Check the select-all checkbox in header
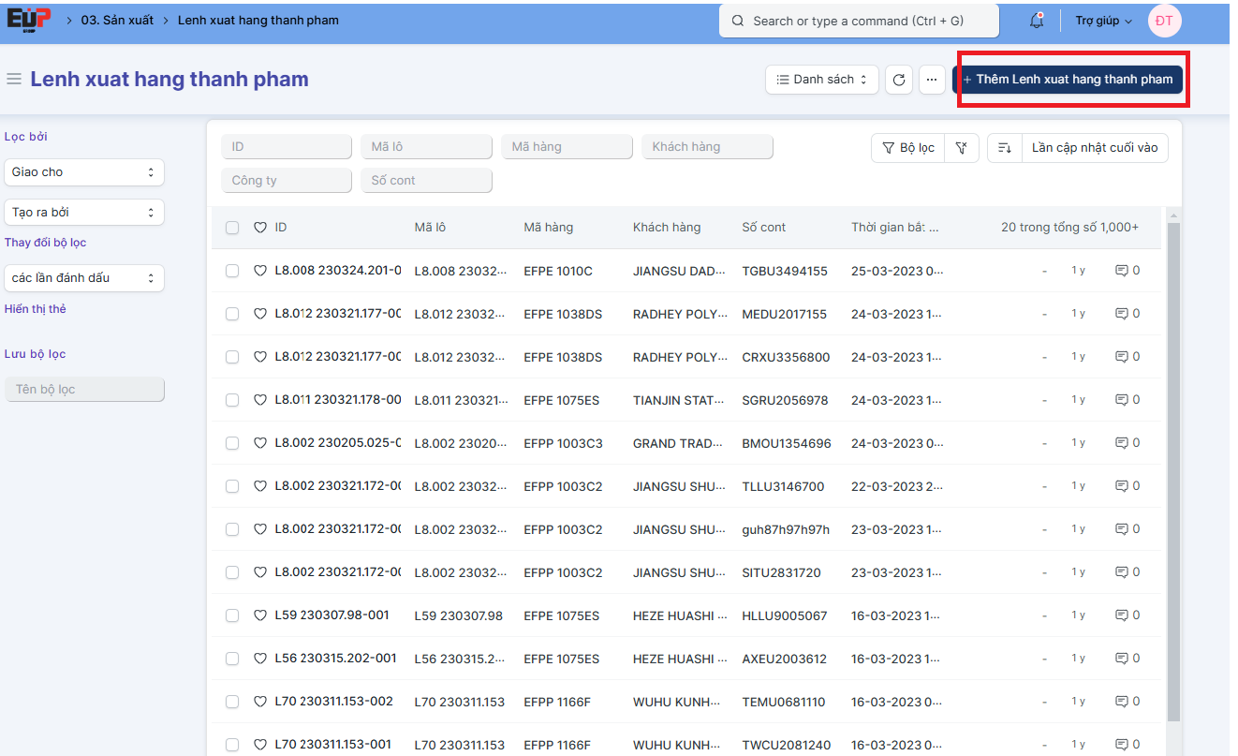Image resolution: width=1238 pixels, height=756 pixels. tap(232, 228)
